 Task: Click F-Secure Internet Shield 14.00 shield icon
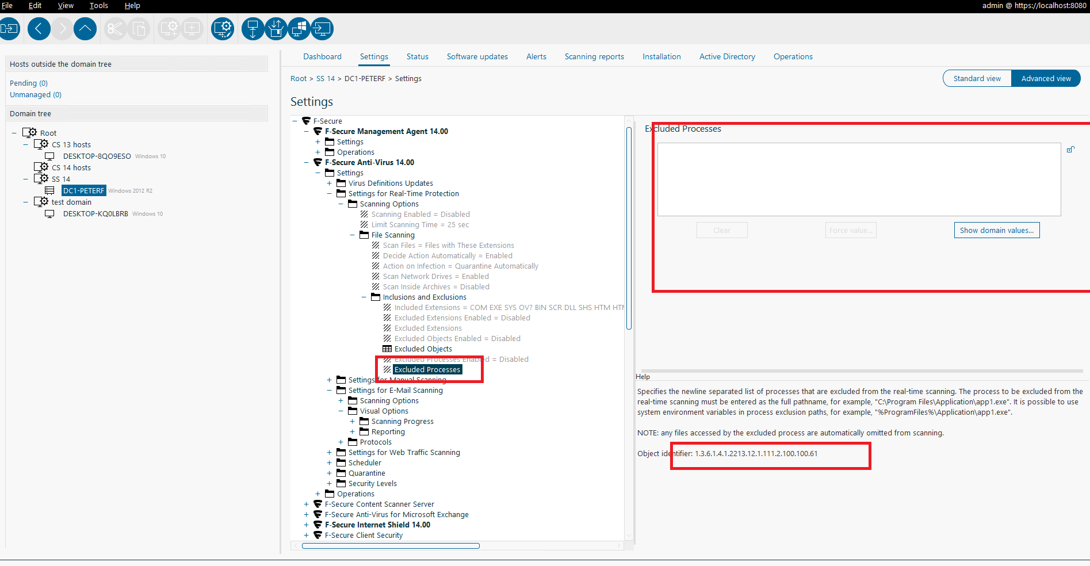click(x=318, y=525)
